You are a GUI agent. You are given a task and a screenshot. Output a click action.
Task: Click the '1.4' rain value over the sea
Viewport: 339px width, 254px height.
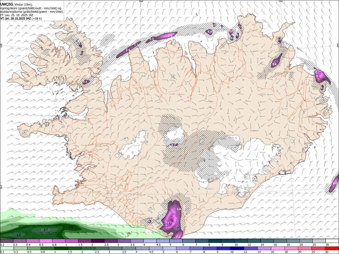(71, 228)
